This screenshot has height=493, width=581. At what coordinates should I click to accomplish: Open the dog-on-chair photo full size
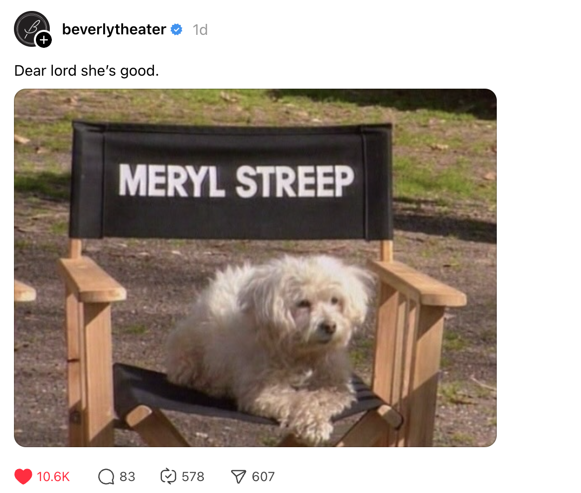pos(255,268)
